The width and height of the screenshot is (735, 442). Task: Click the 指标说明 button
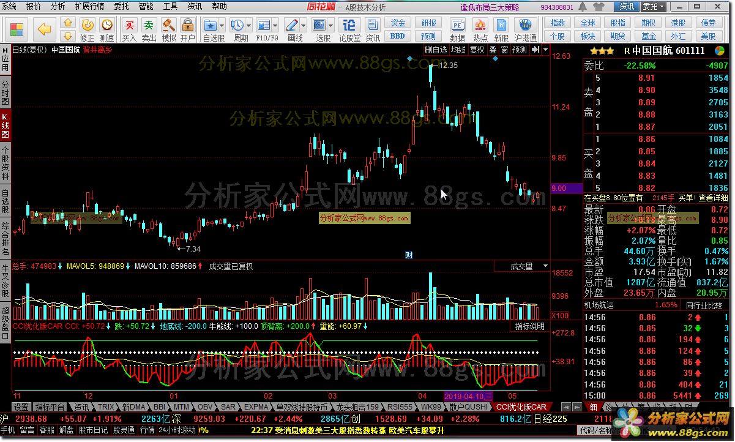(x=529, y=326)
